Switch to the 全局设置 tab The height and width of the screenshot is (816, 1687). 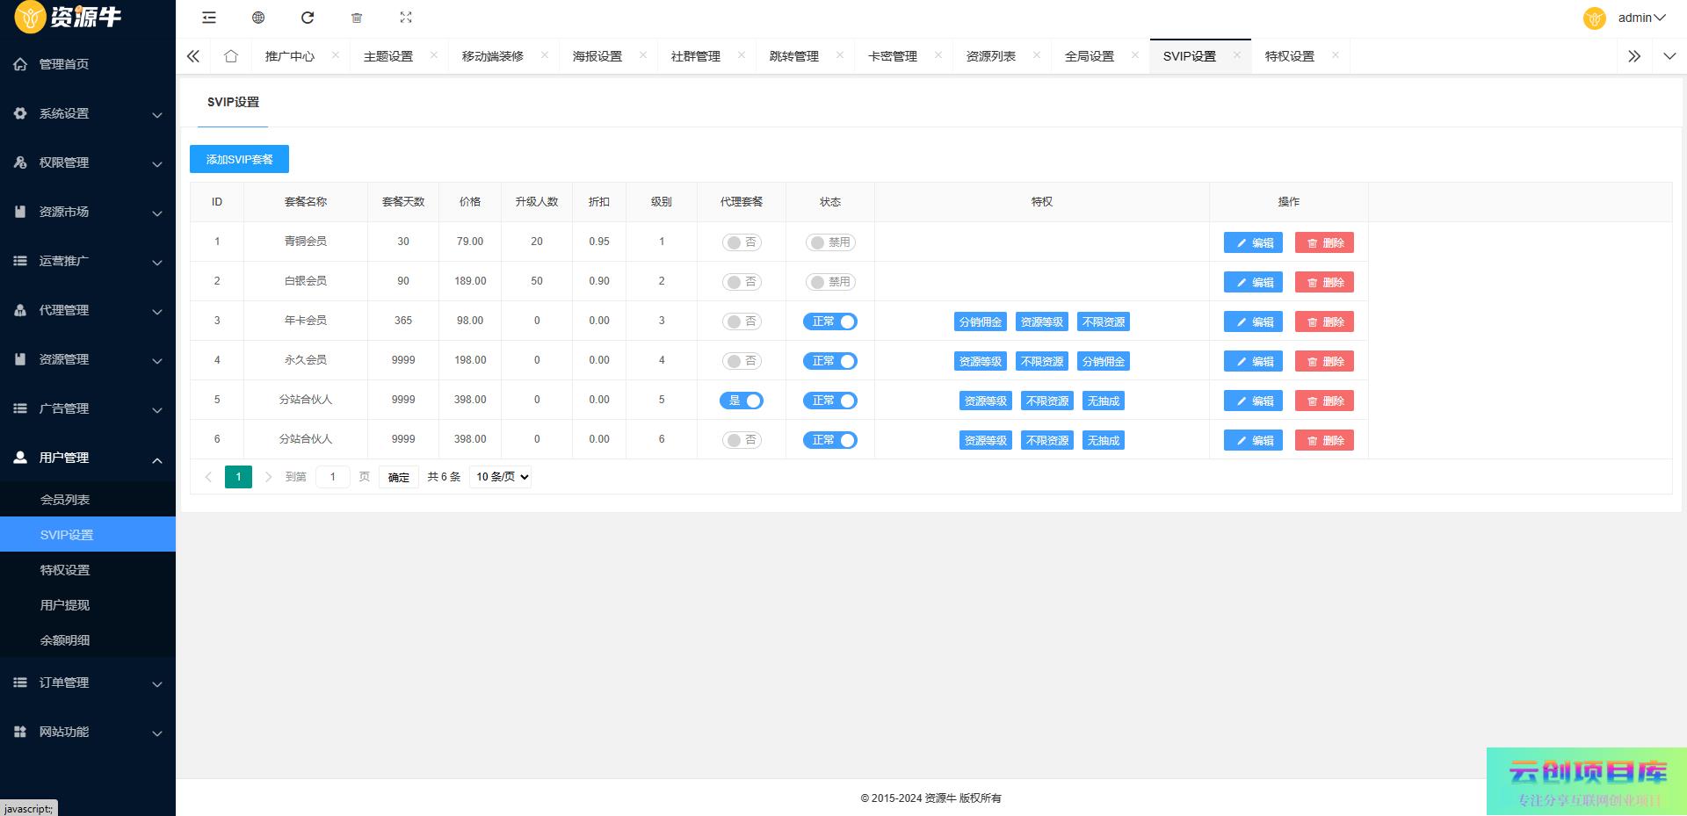point(1089,56)
